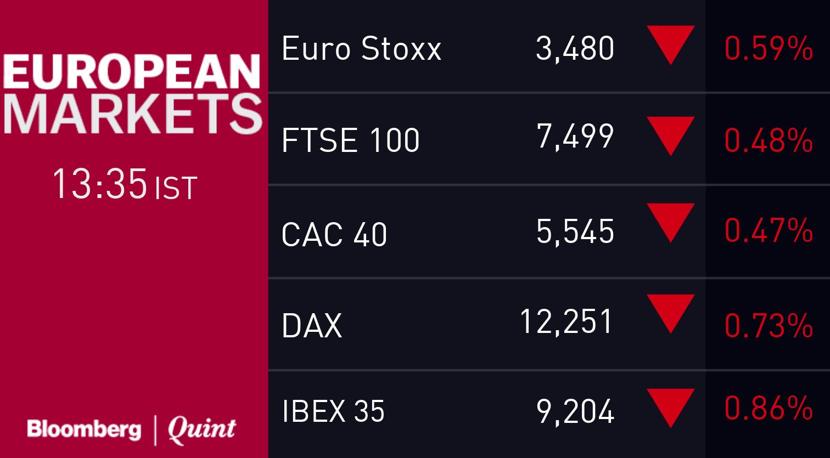The image size is (830, 458).
Task: Open the DAX index label
Action: (x=311, y=325)
